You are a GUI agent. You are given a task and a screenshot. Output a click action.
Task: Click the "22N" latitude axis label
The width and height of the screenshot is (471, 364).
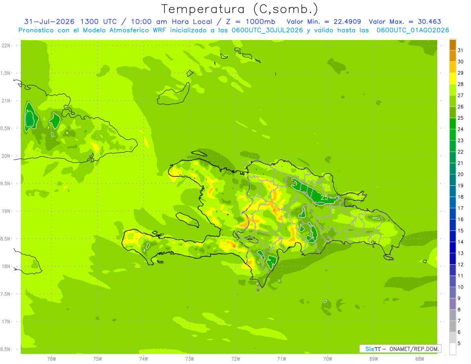tap(7, 45)
